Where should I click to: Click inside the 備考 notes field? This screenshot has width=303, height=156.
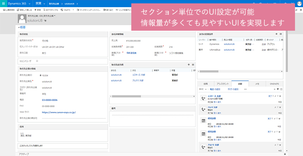click(x=152, y=119)
